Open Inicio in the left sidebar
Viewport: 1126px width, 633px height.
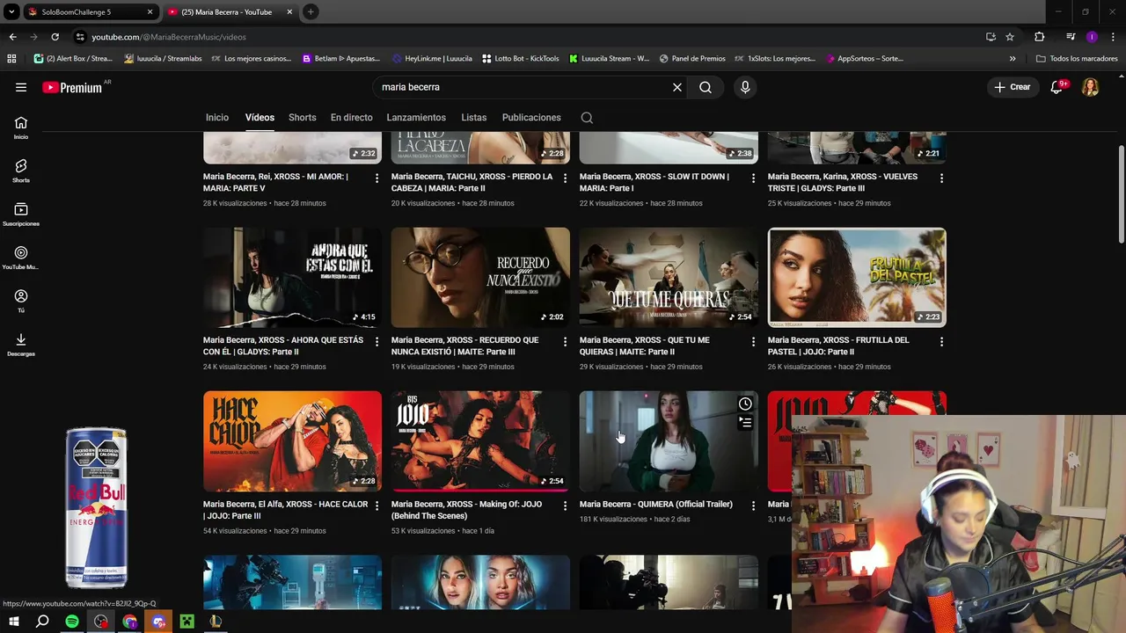tap(21, 127)
